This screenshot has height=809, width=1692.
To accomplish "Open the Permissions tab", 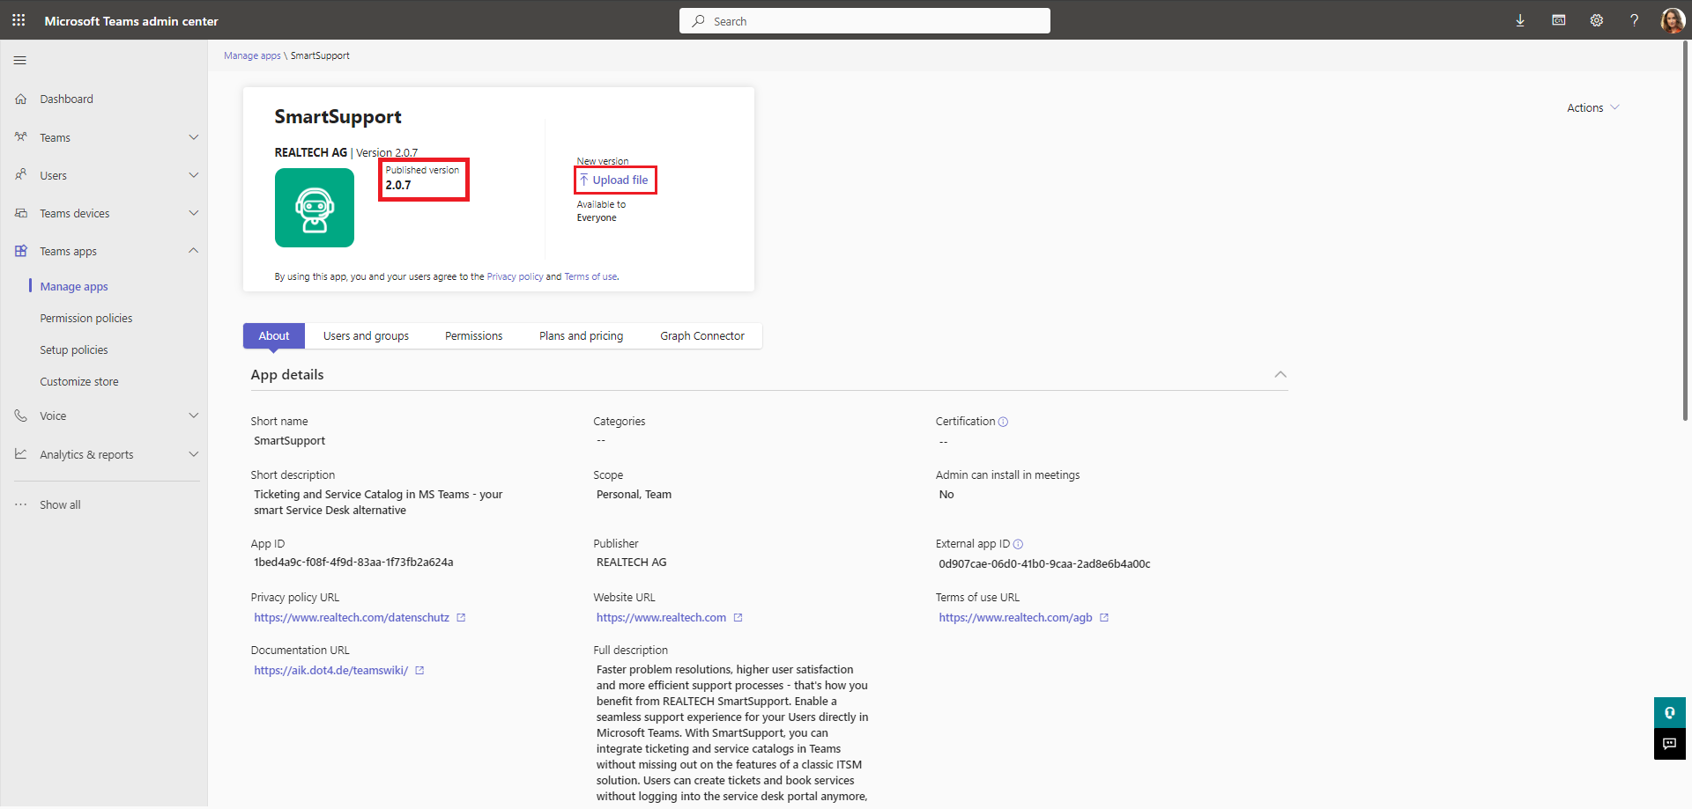I will click(x=473, y=335).
